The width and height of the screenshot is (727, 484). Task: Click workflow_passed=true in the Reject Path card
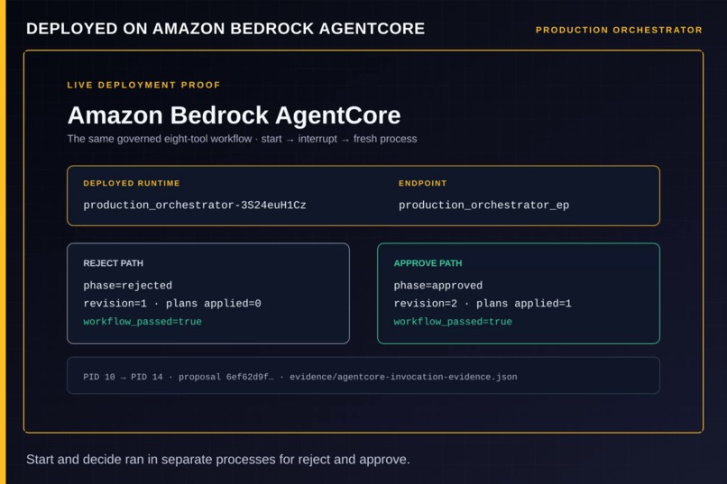143,322
